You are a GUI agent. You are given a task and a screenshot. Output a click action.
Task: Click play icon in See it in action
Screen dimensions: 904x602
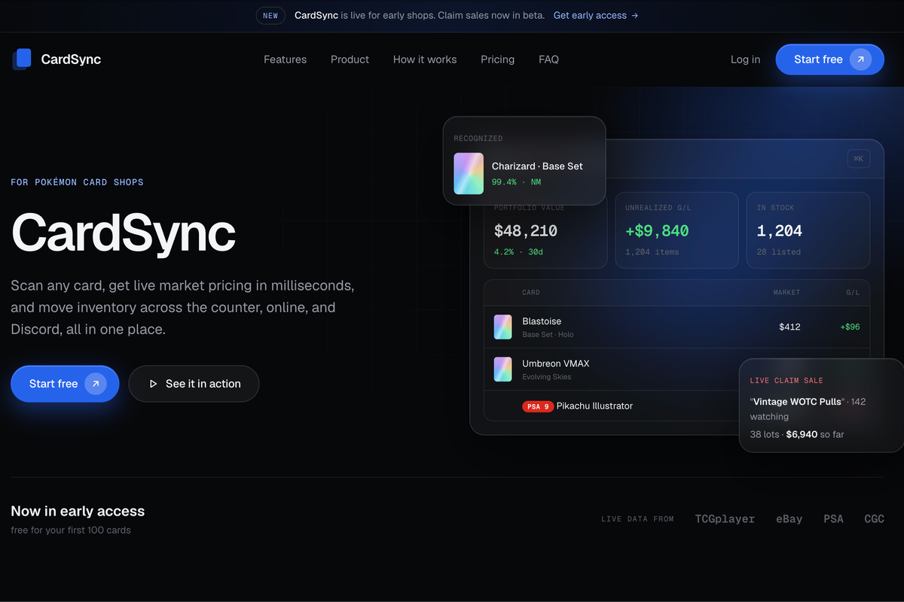click(x=153, y=384)
